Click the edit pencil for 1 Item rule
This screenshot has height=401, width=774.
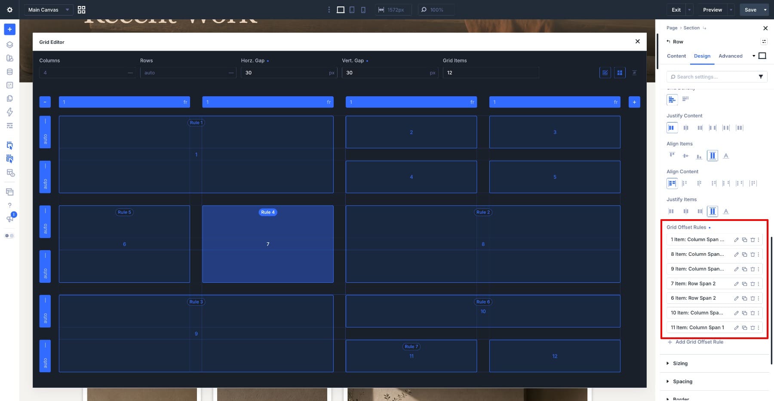[736, 240]
